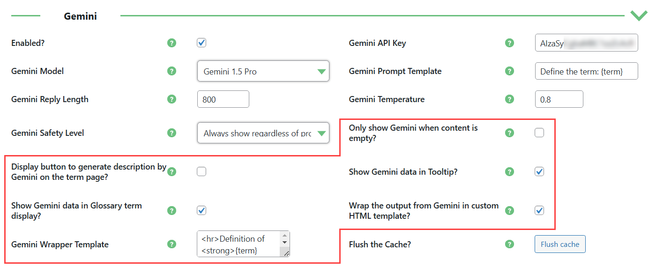This screenshot has height=267, width=656.
Task: Click help icon for Gemini Wrapper Template
Action: [172, 244]
